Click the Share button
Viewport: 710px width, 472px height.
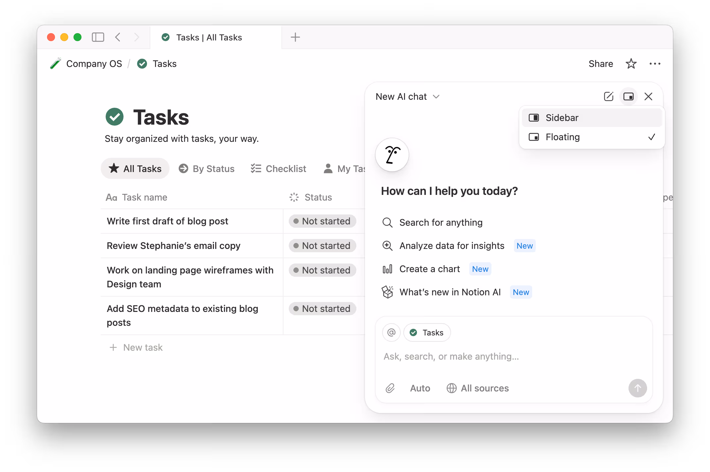(601, 64)
